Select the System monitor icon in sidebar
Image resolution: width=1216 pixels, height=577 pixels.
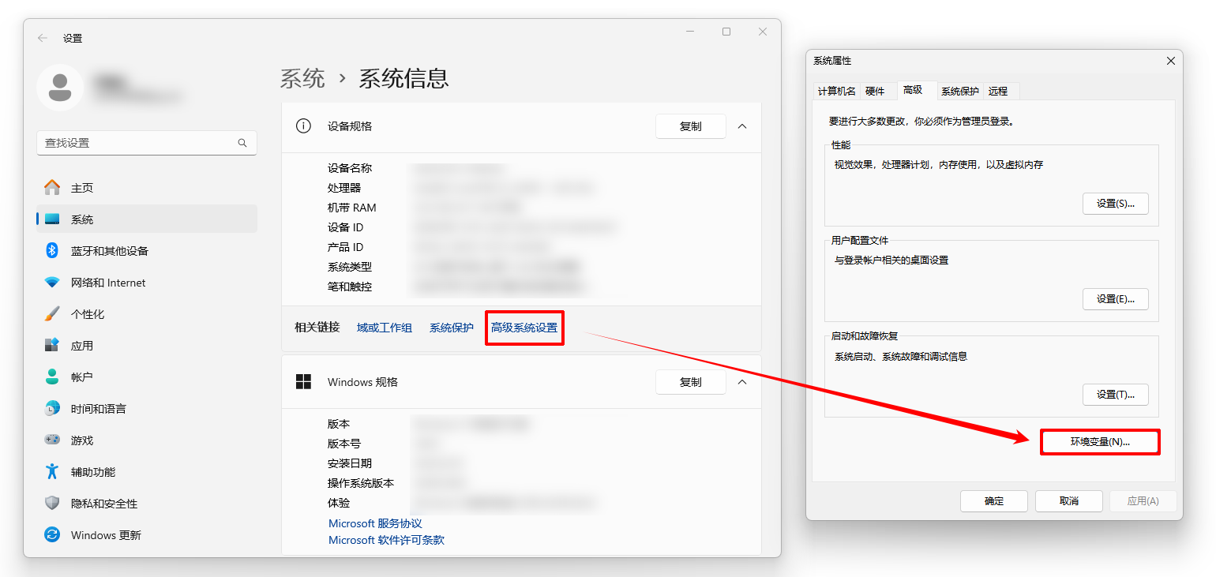pyautogui.click(x=52, y=219)
